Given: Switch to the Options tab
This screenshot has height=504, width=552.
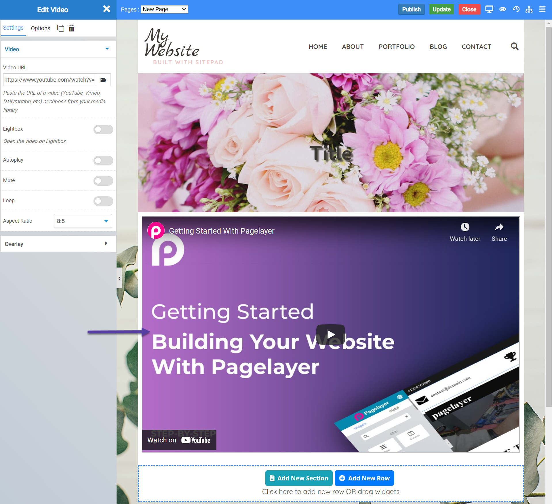Looking at the screenshot, I should (40, 28).
